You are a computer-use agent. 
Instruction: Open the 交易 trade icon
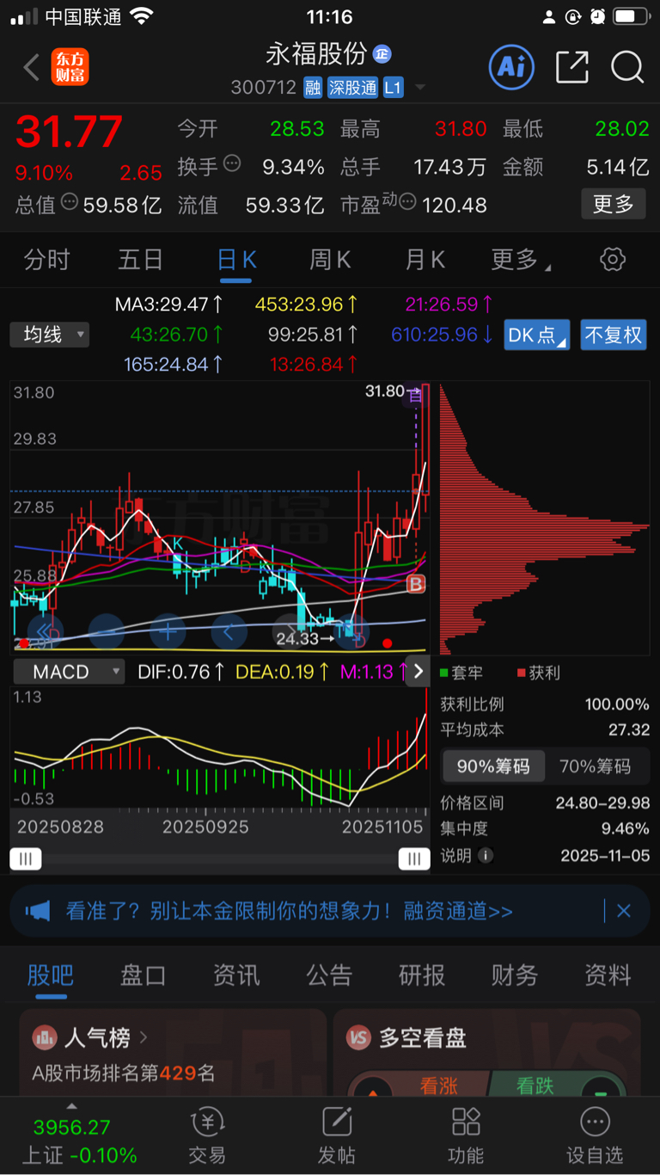[207, 1135]
